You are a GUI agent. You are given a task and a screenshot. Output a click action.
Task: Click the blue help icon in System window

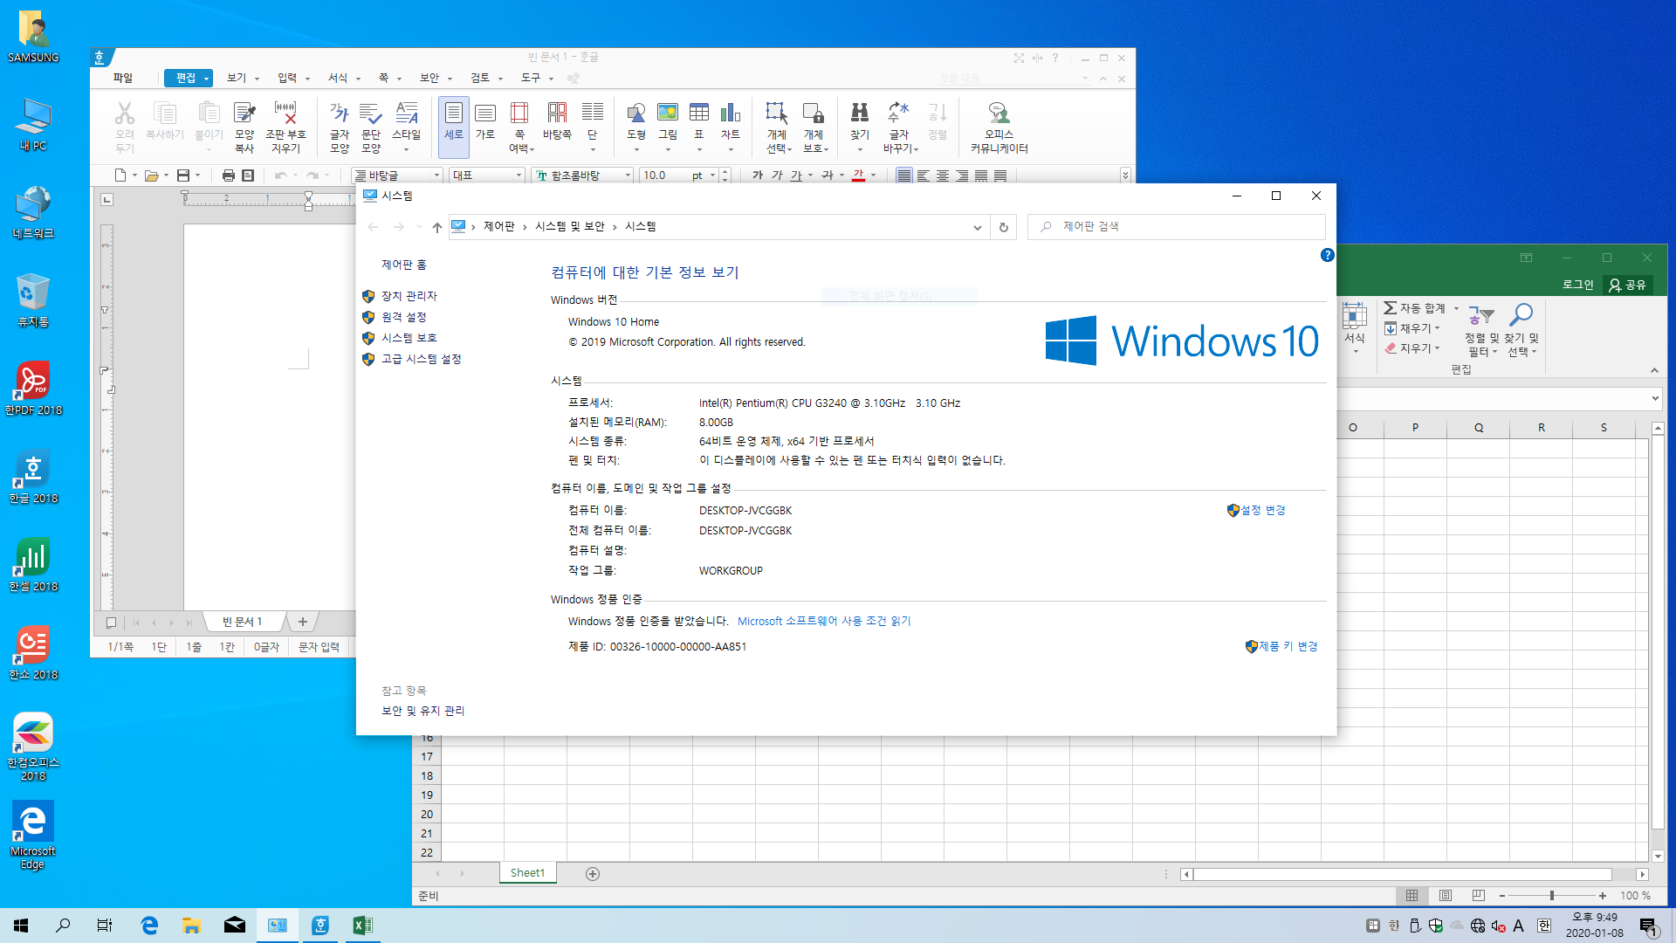click(1327, 255)
